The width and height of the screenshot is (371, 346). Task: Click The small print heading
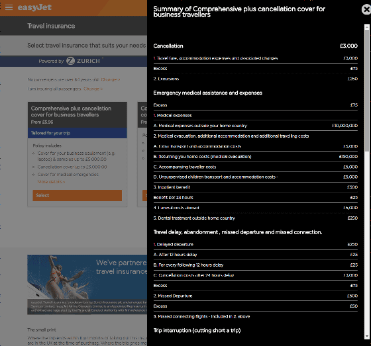point(42,329)
